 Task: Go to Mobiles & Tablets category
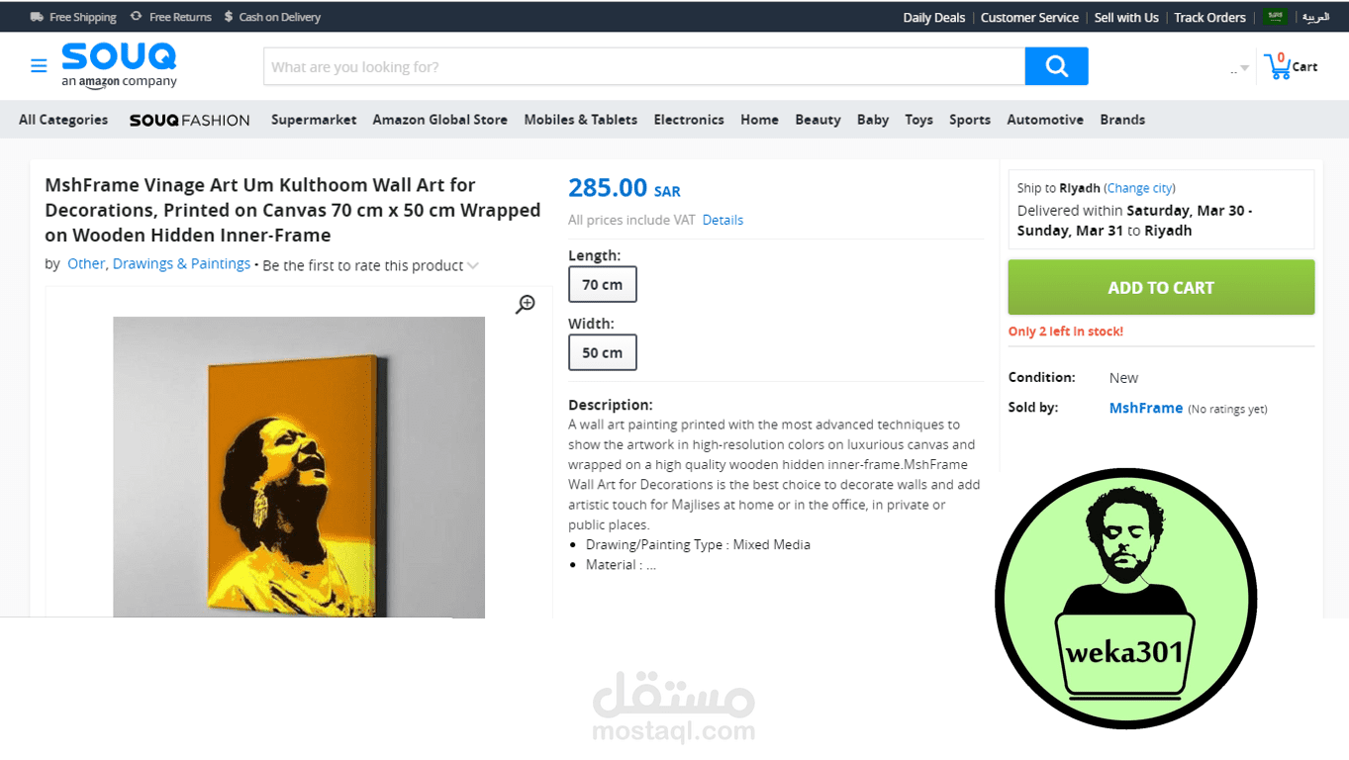581,120
